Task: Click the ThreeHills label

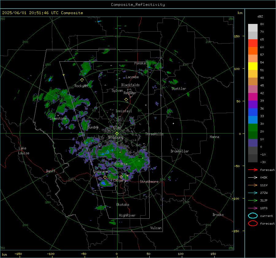Action: [x=154, y=134]
